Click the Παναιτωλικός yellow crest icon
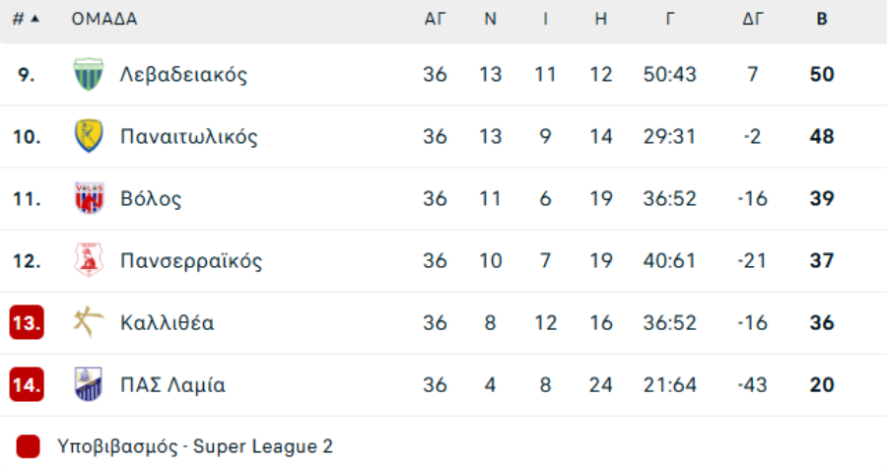The image size is (887, 468). [89, 136]
